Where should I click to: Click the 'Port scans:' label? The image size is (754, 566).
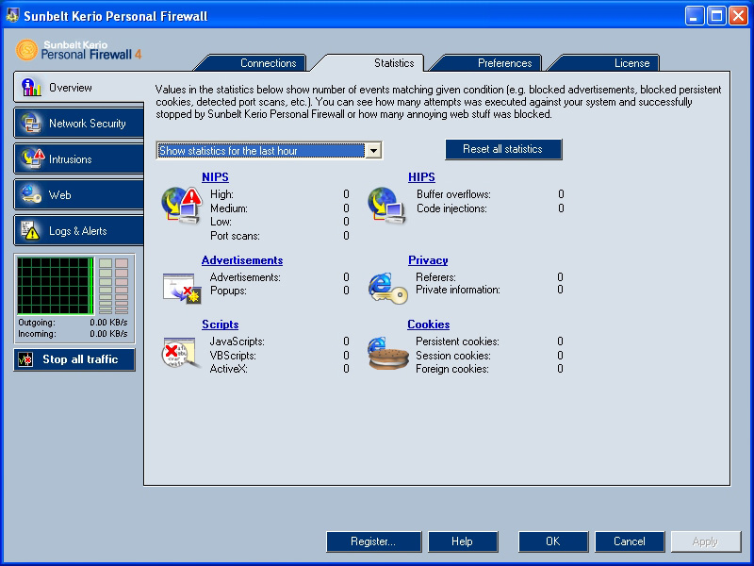tap(235, 236)
